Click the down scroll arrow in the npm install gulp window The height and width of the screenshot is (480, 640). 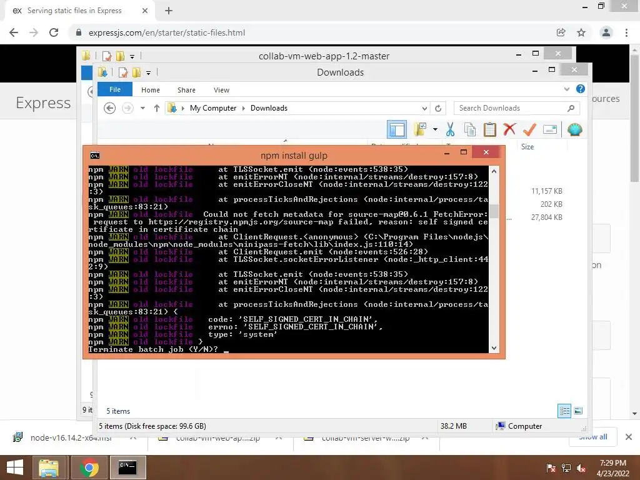(494, 347)
